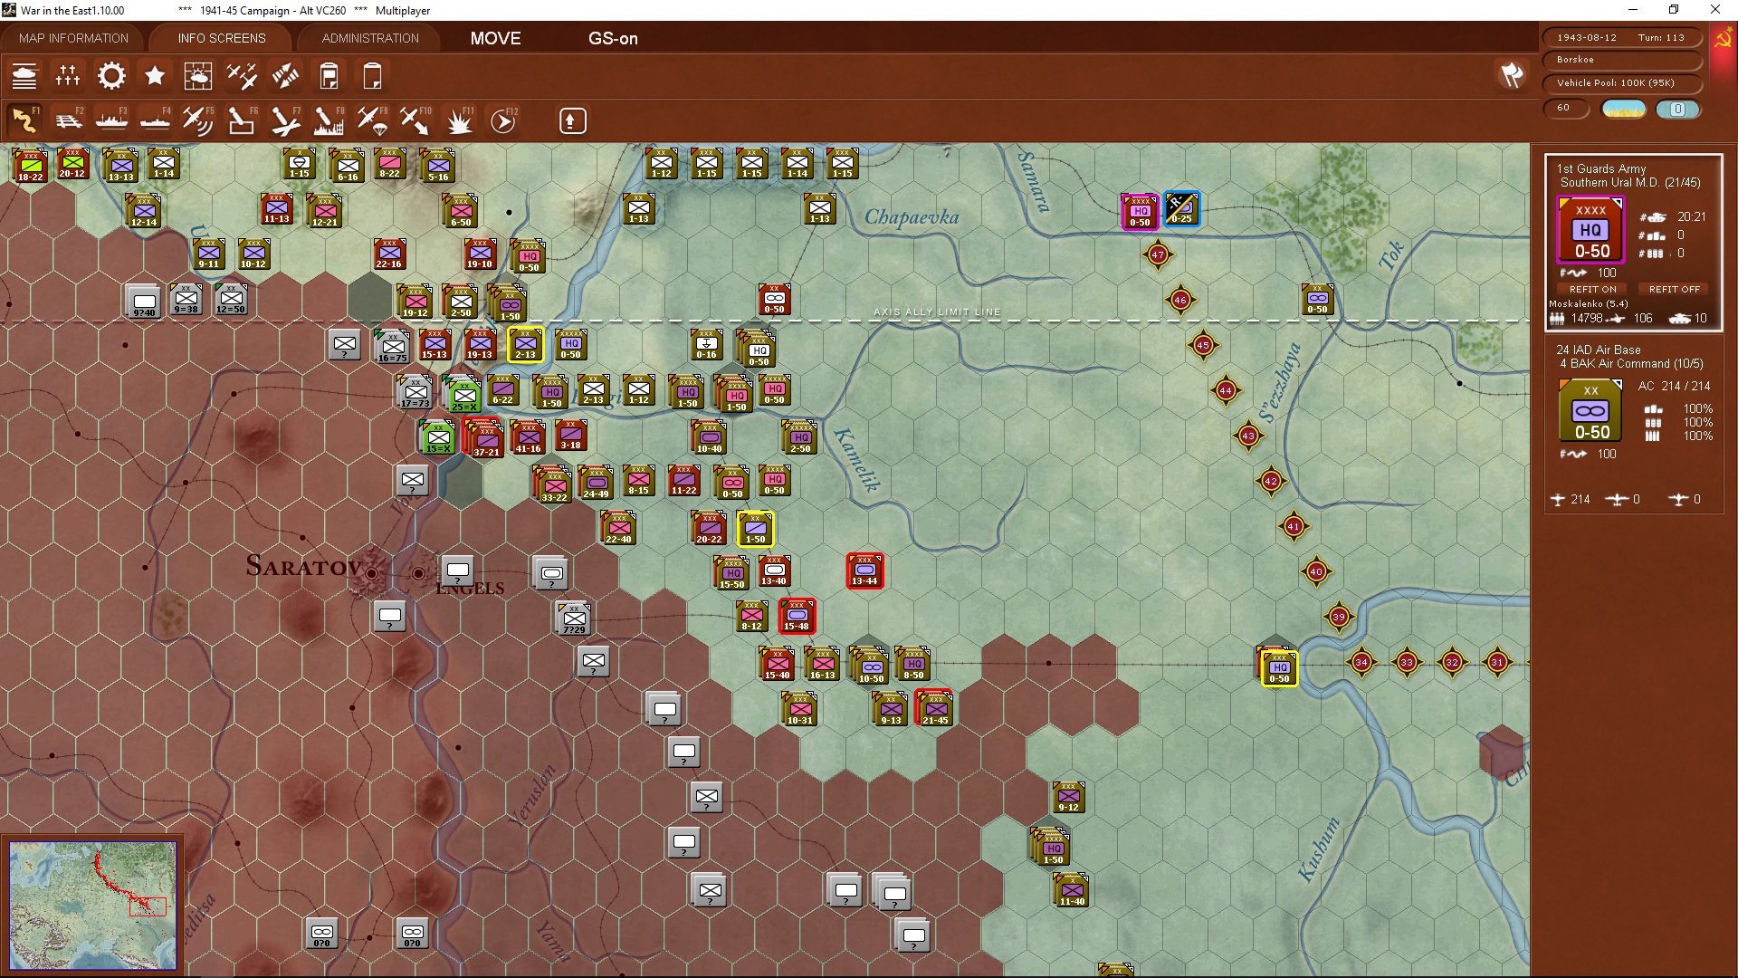Open the Commander's Report star icon
The height and width of the screenshot is (978, 1738).
155,76
